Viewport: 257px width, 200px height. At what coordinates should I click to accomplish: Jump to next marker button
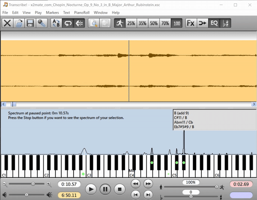click(x=148, y=195)
